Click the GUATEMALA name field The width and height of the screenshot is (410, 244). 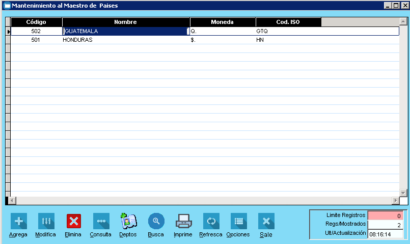click(125, 31)
